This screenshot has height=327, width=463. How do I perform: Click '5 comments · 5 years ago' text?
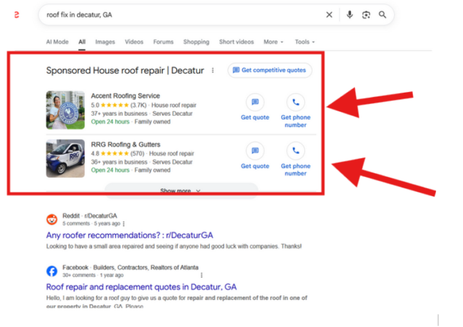[91, 223]
